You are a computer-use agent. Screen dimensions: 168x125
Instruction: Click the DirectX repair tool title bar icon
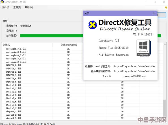click(2, 2)
